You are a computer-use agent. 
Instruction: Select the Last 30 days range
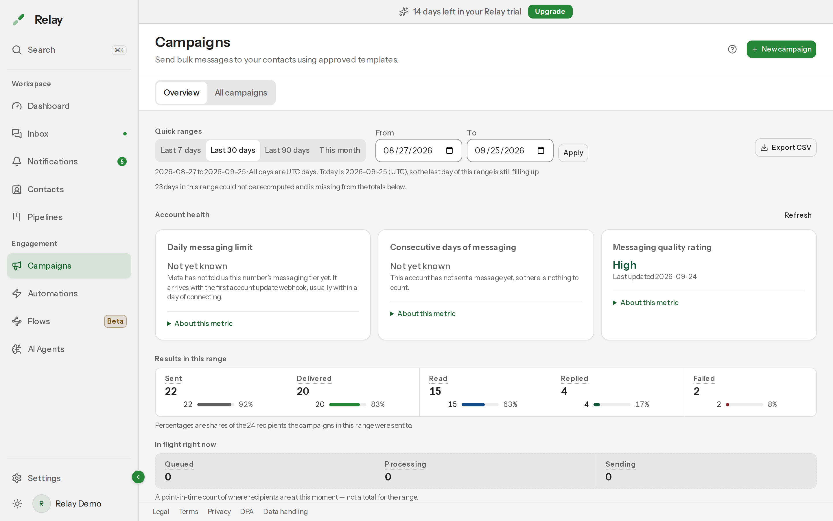[233, 150]
